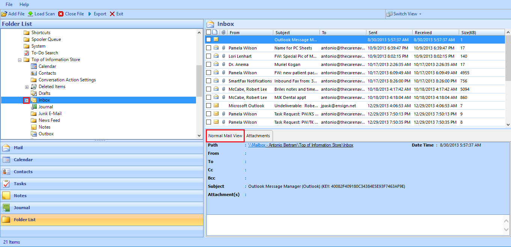
Task: Click the Folder List icon in navigation pane
Action: point(6,220)
